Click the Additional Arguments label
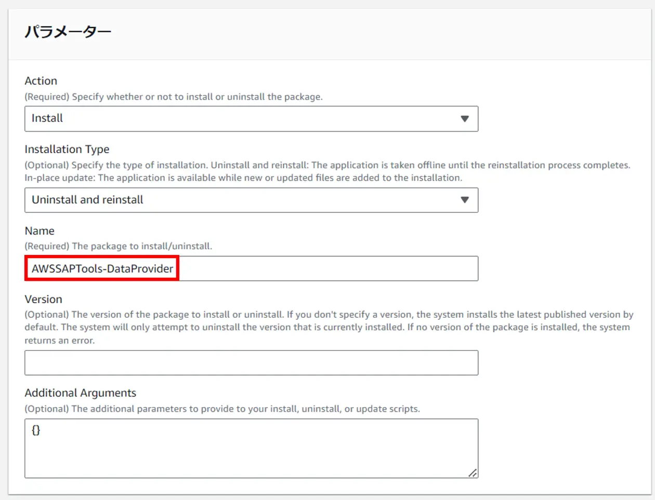 81,393
